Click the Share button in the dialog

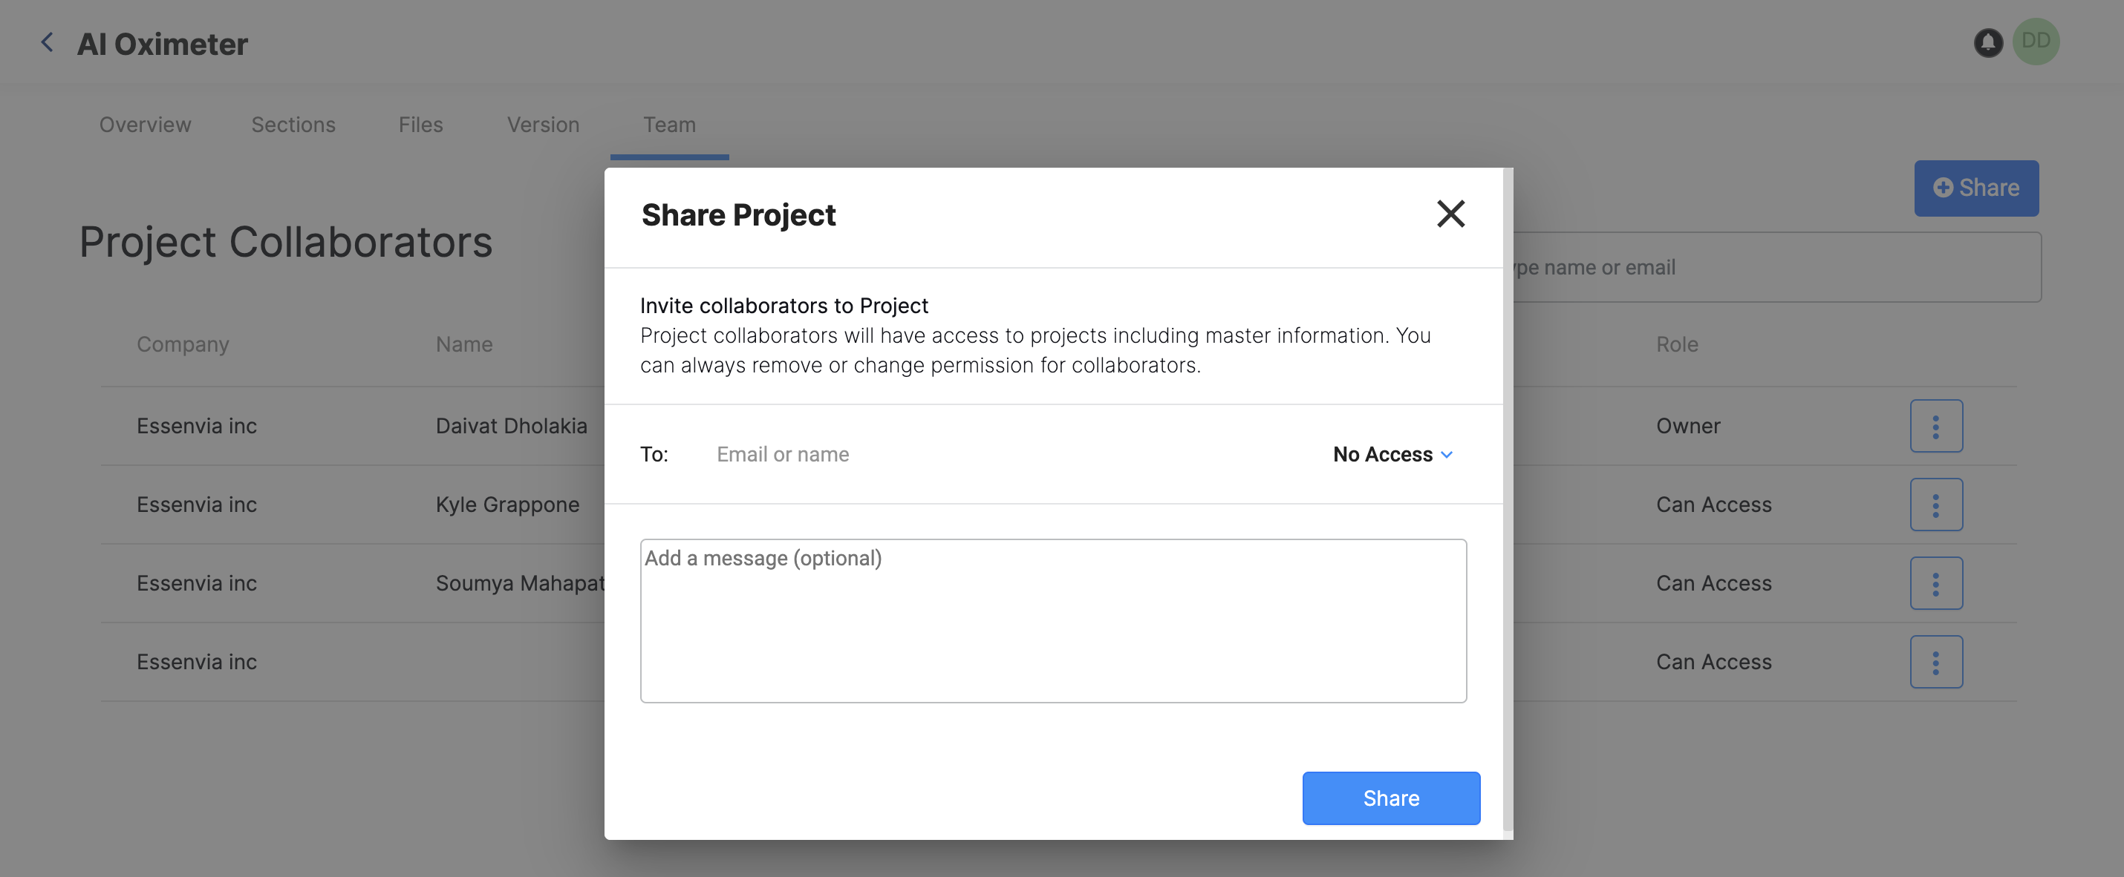coord(1391,798)
